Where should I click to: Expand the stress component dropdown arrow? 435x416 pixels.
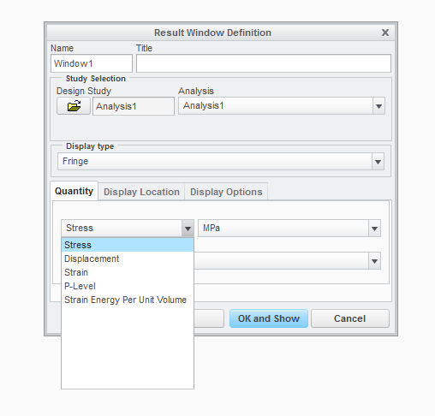[374, 261]
